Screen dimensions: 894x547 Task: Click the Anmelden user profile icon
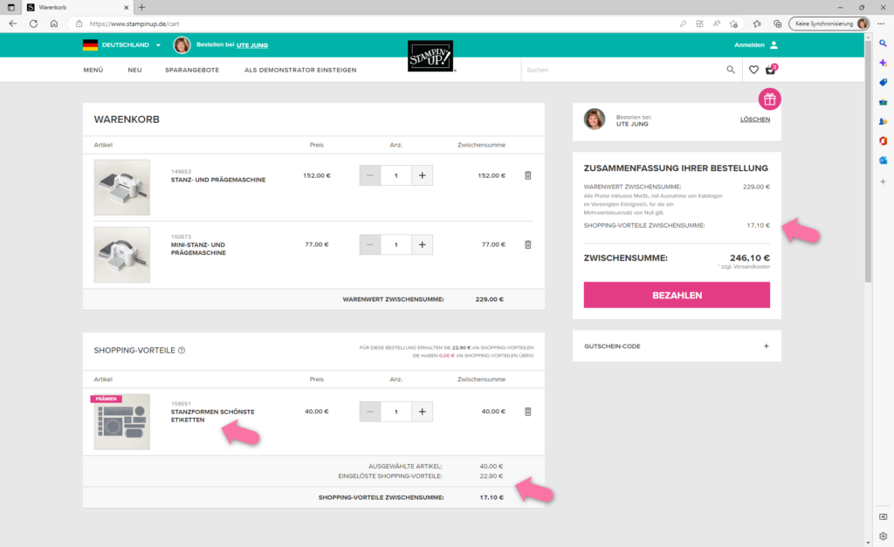(774, 45)
